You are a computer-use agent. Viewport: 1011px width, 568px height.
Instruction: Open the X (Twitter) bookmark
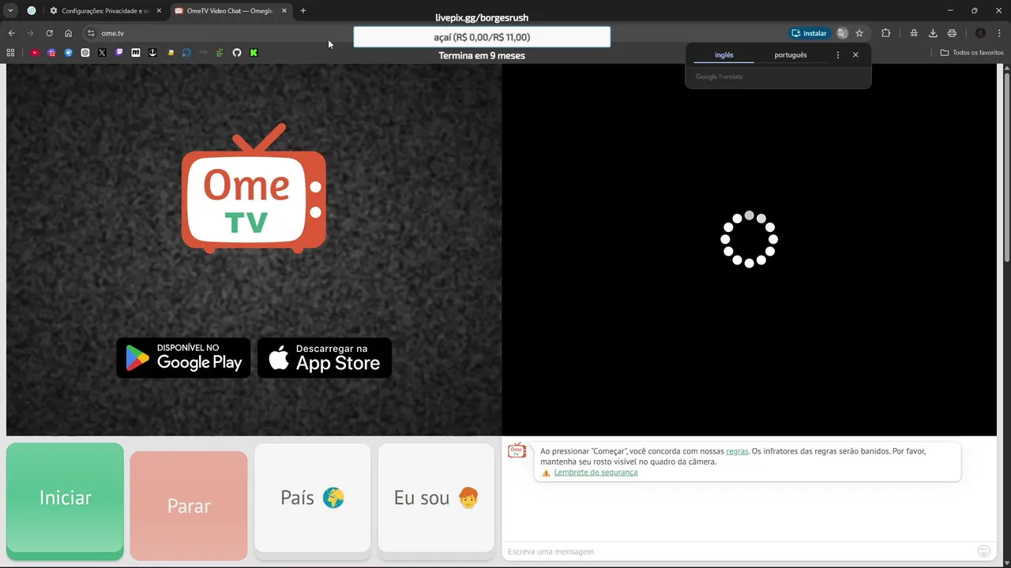(102, 53)
